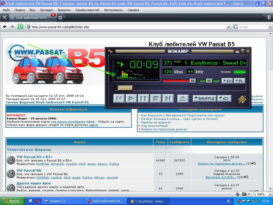Click уже можно приобрести link

[68, 122]
